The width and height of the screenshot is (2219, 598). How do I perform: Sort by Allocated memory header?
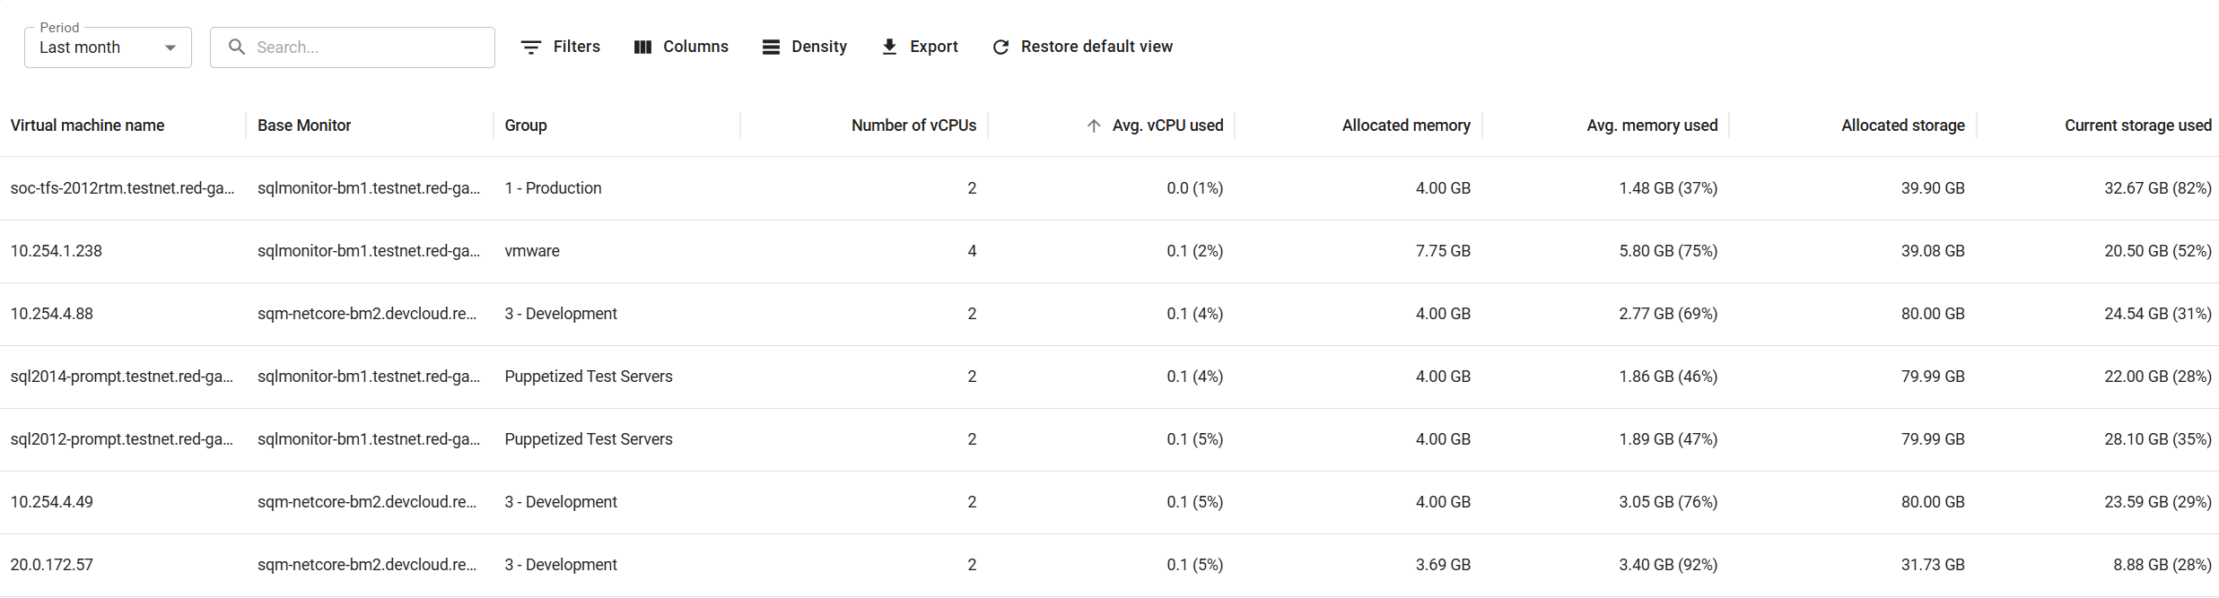point(1406,126)
